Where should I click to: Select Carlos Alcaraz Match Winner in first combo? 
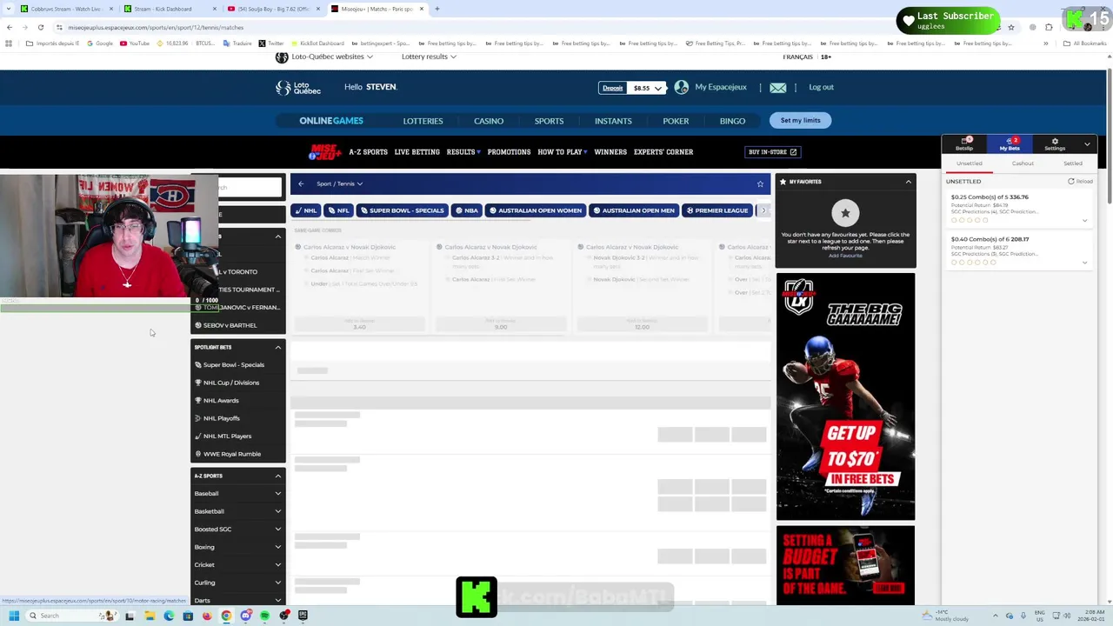coord(350,257)
